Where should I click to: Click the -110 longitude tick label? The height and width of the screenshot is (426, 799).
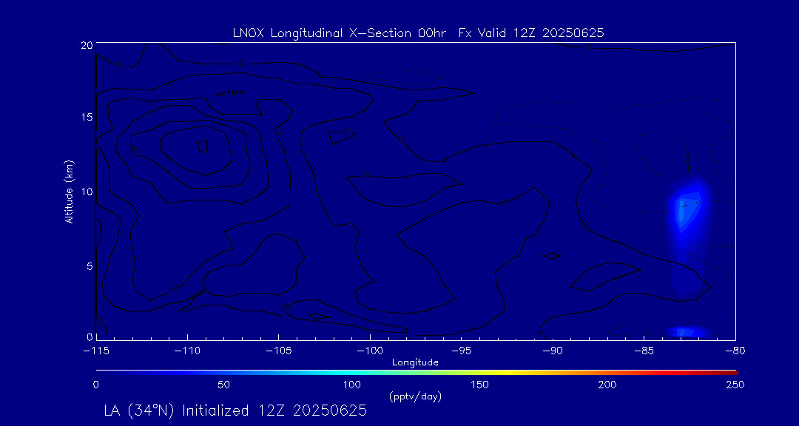(187, 351)
